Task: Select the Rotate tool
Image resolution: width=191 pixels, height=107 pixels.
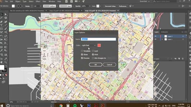Action: 1,36
